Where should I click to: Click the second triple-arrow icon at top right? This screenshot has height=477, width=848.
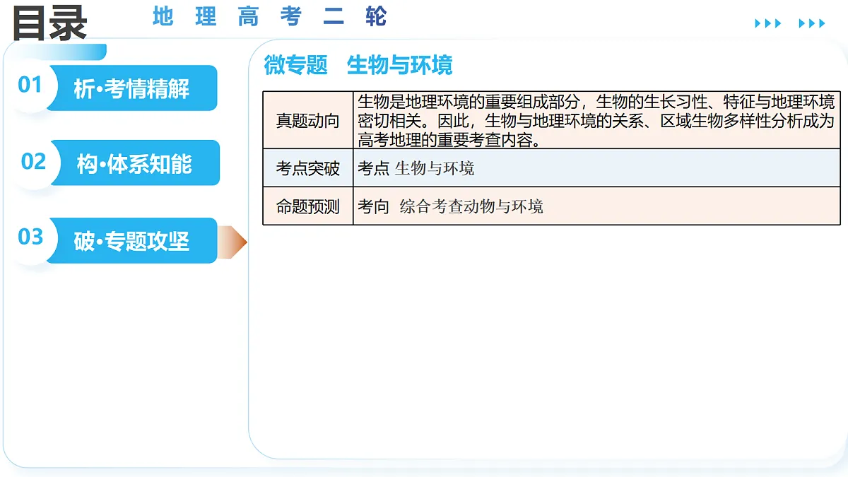pyautogui.click(x=812, y=23)
